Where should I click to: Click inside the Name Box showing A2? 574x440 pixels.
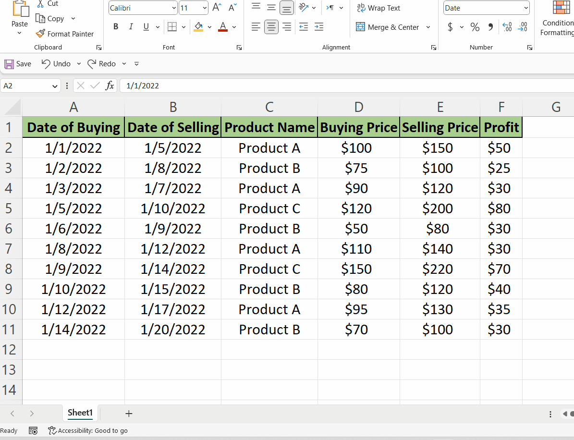click(26, 86)
